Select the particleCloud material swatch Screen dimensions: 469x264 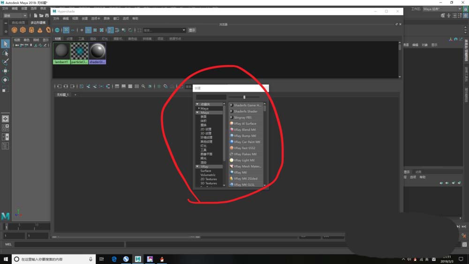pyautogui.click(x=80, y=53)
